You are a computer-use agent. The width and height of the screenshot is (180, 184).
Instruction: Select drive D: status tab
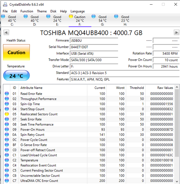pyautogui.click(x=35, y=20)
